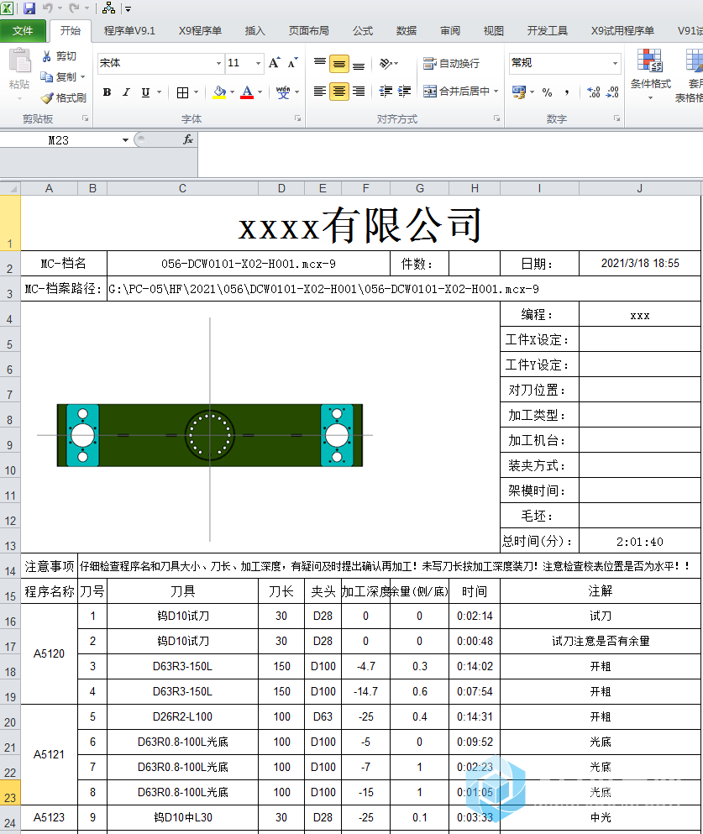Click the part drawing image

coord(209,434)
